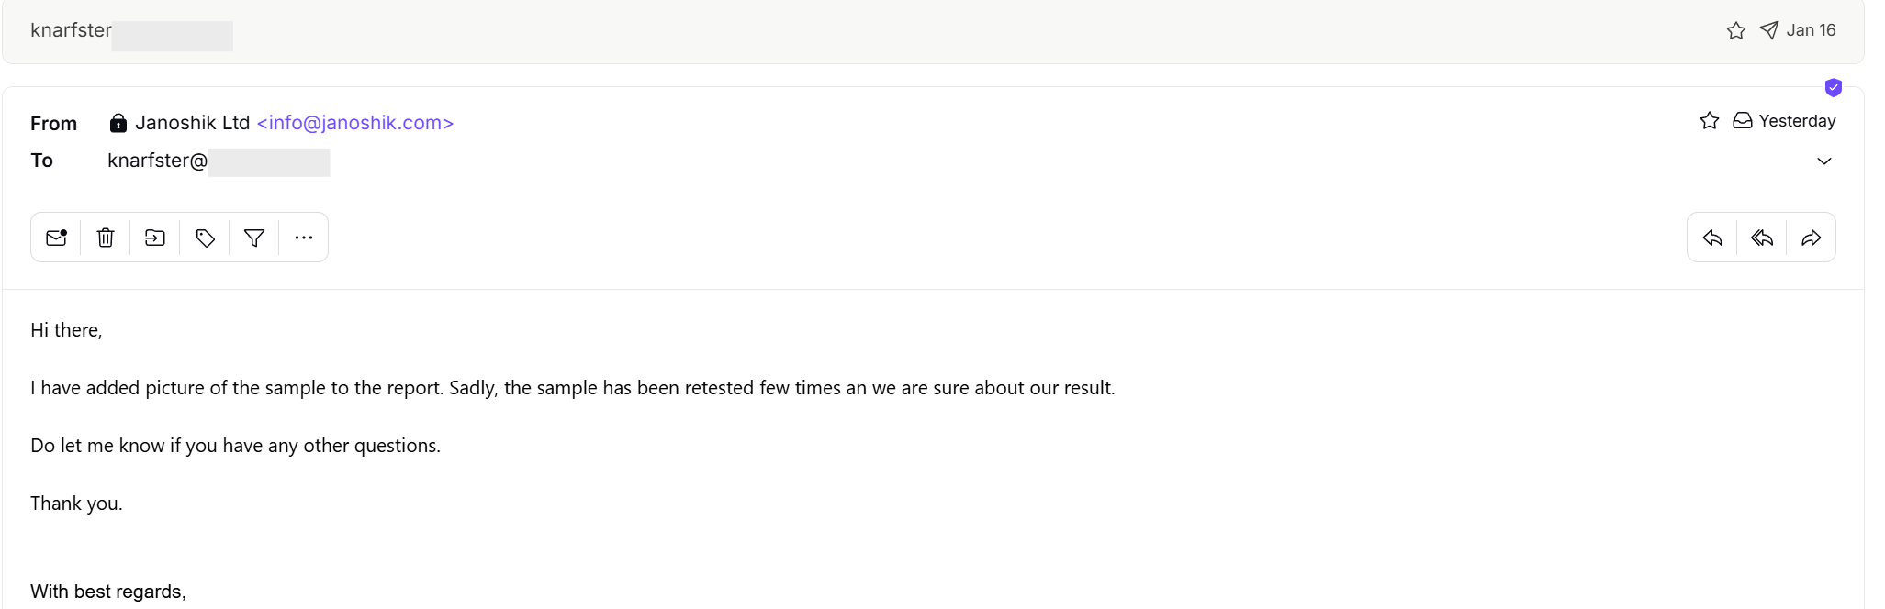Expand message details with the chevron
Viewport: 1885px width, 609px height.
[x=1823, y=161]
